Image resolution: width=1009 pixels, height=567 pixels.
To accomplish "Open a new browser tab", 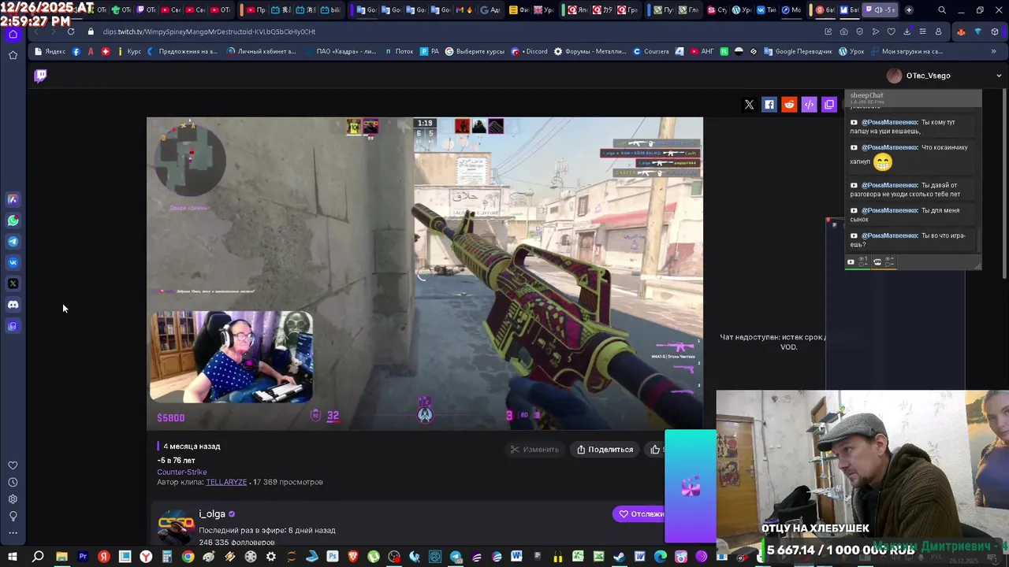I will [909, 10].
